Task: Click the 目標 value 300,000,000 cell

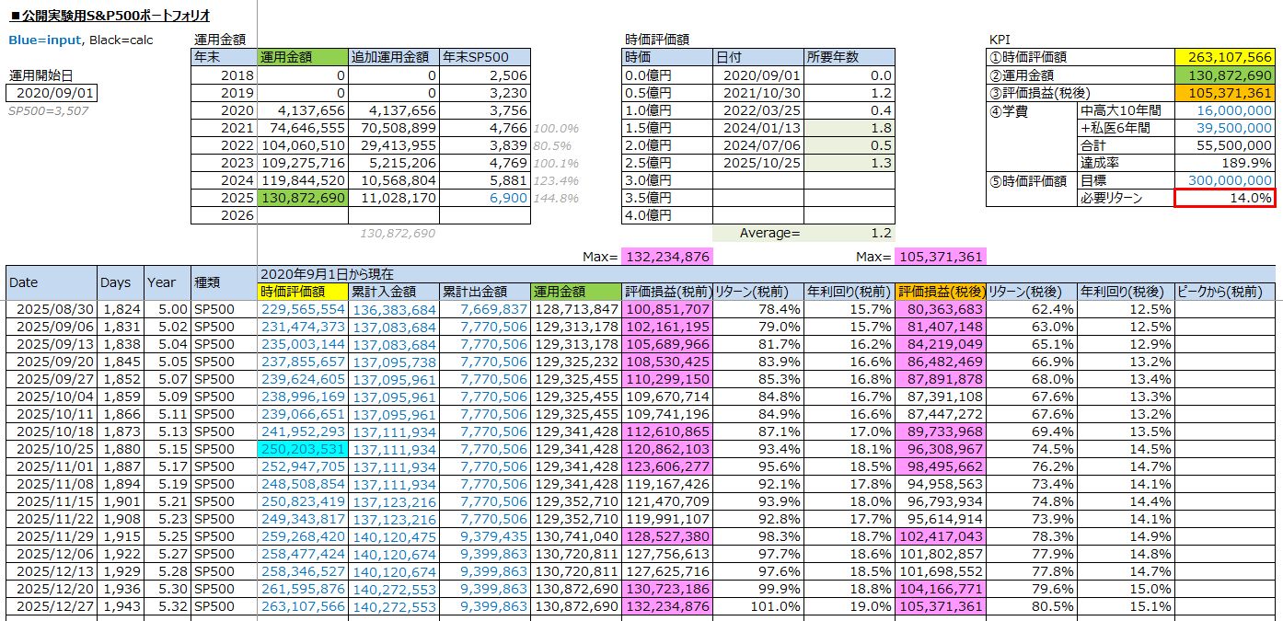Action: click(1224, 180)
